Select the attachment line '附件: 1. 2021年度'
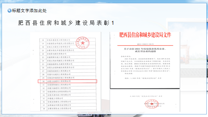 (143, 78)
